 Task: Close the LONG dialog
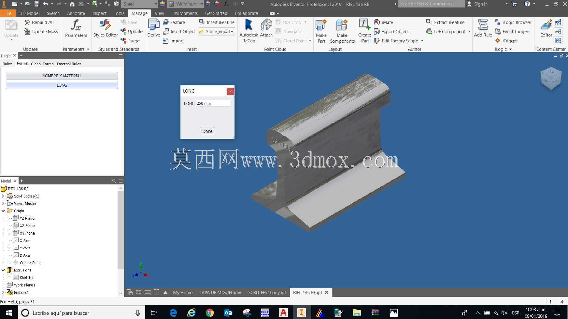coord(230,91)
